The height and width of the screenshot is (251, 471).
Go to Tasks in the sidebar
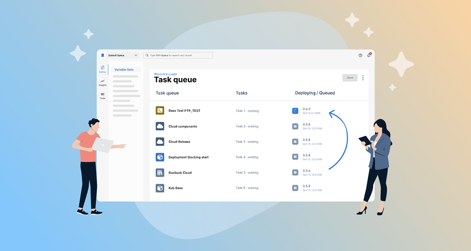[x=102, y=96]
